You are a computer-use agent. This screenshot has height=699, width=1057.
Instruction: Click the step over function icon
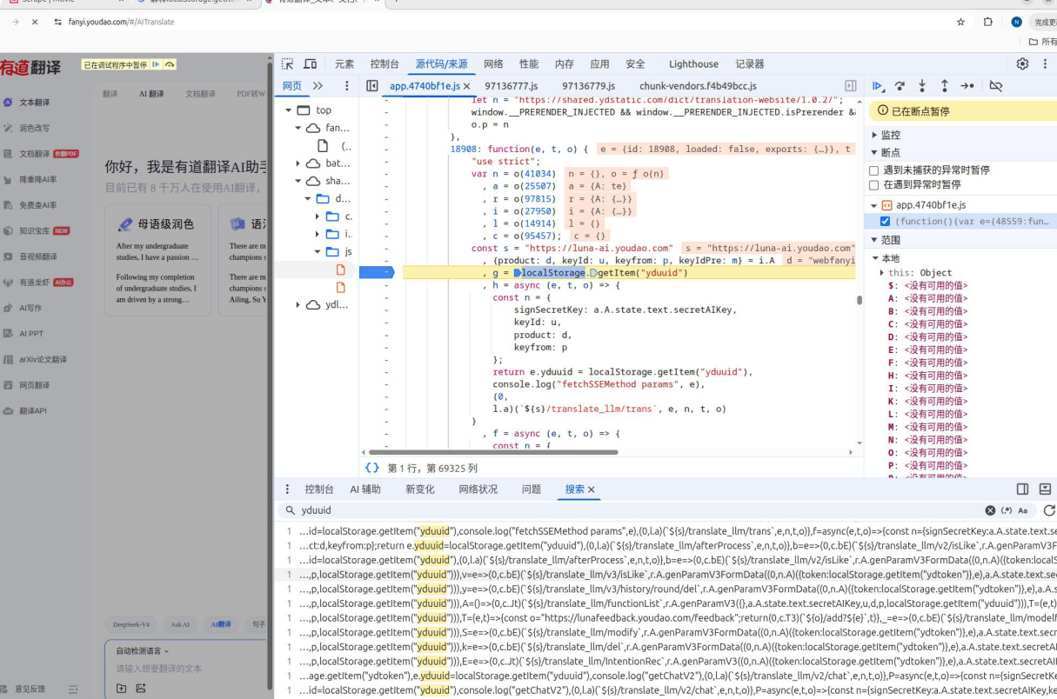point(900,86)
